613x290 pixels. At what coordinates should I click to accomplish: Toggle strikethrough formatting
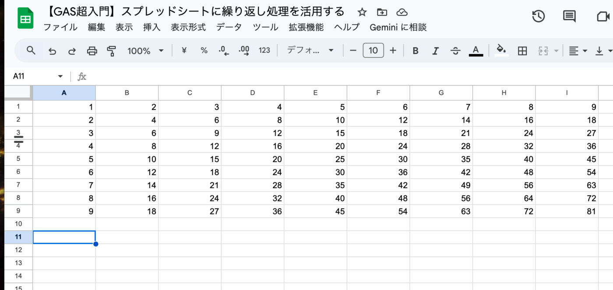point(455,51)
